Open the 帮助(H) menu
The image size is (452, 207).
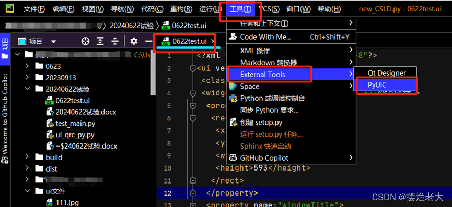pyautogui.click(x=329, y=9)
